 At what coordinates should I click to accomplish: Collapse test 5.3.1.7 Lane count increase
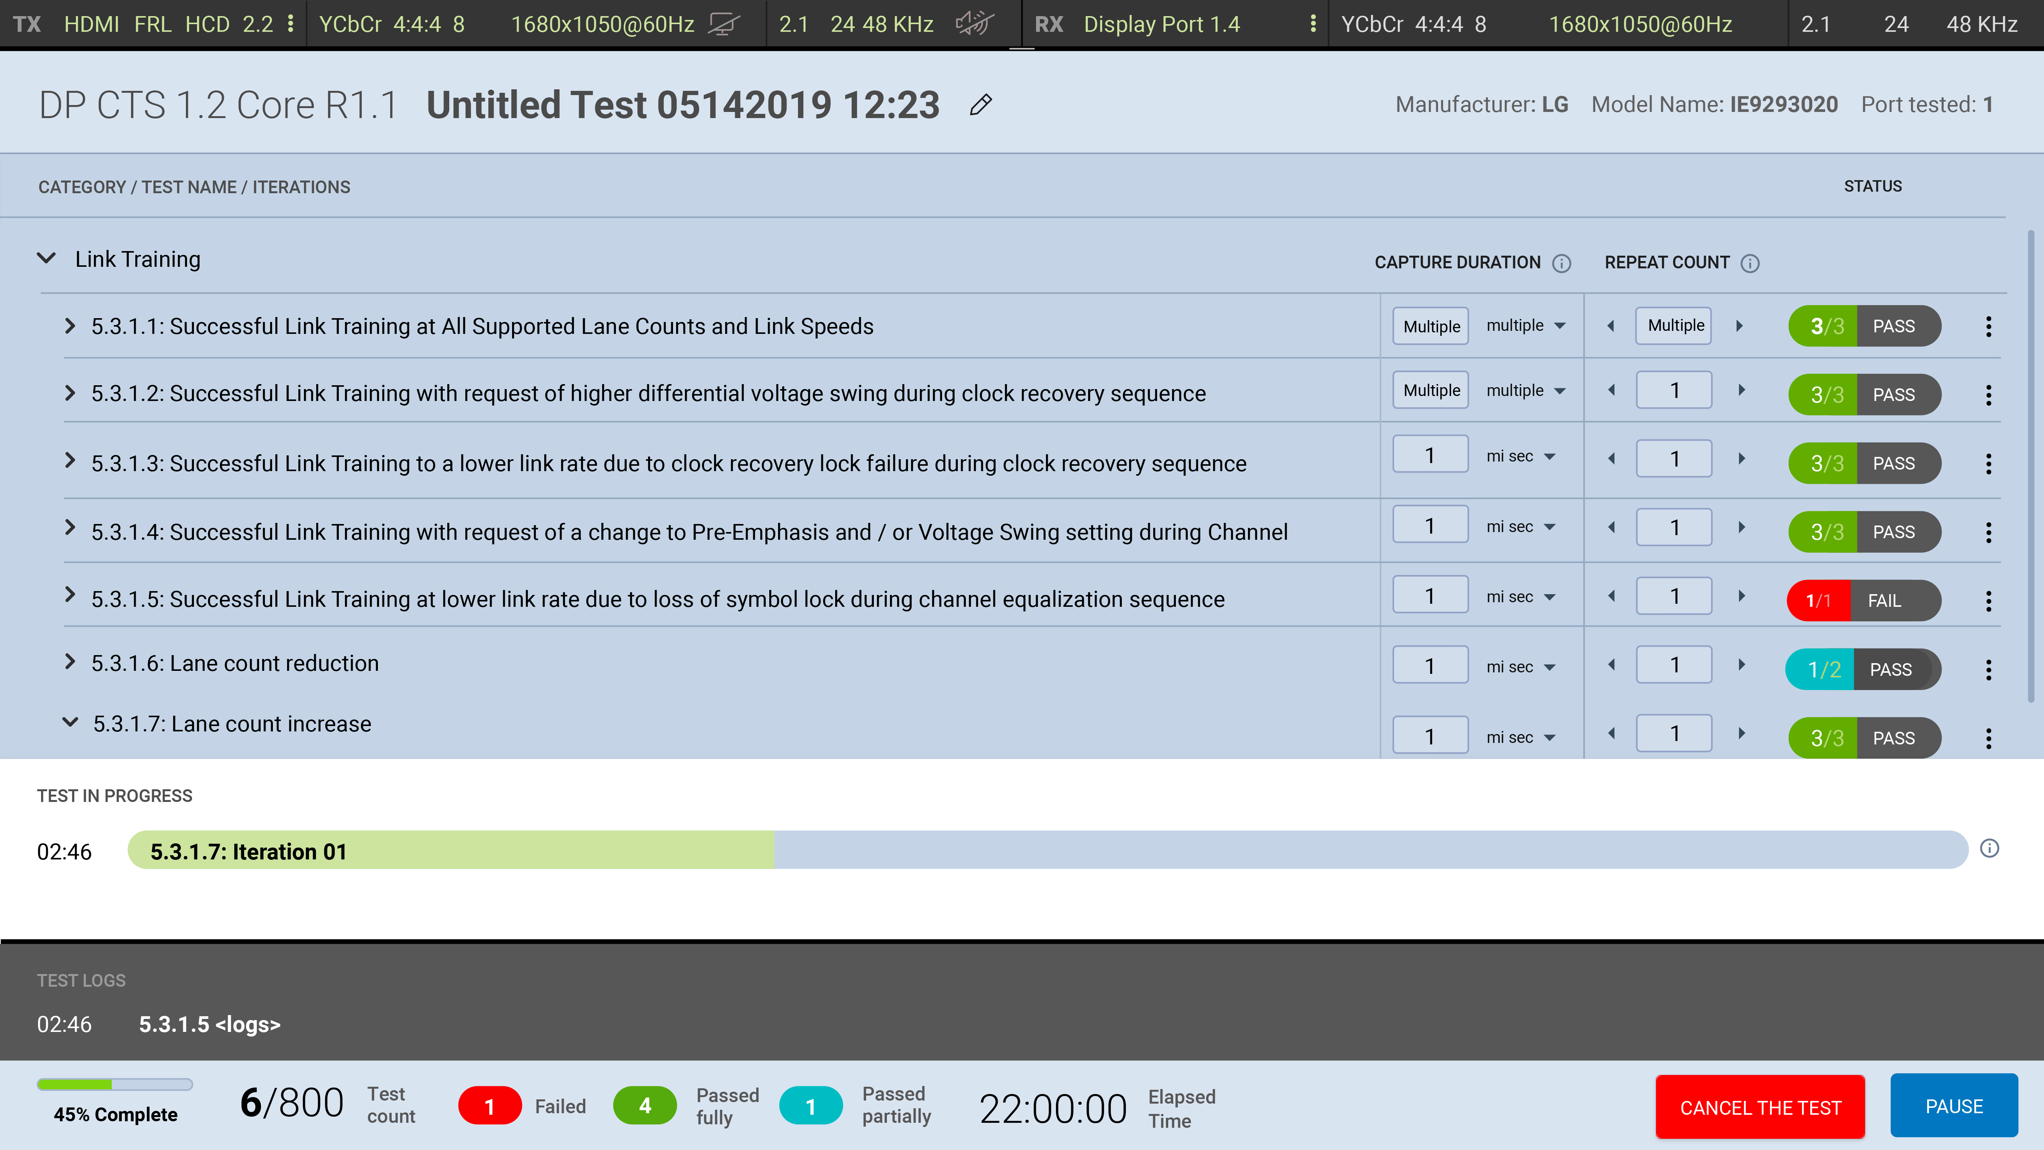71,722
